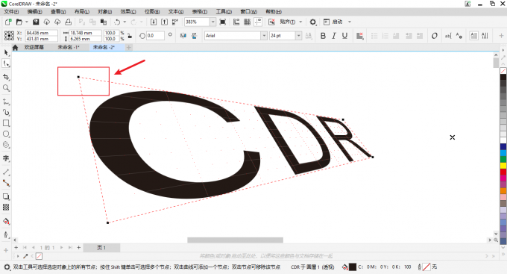Open the Options gear icon
The height and width of the screenshot is (274, 507).
click(312, 22)
